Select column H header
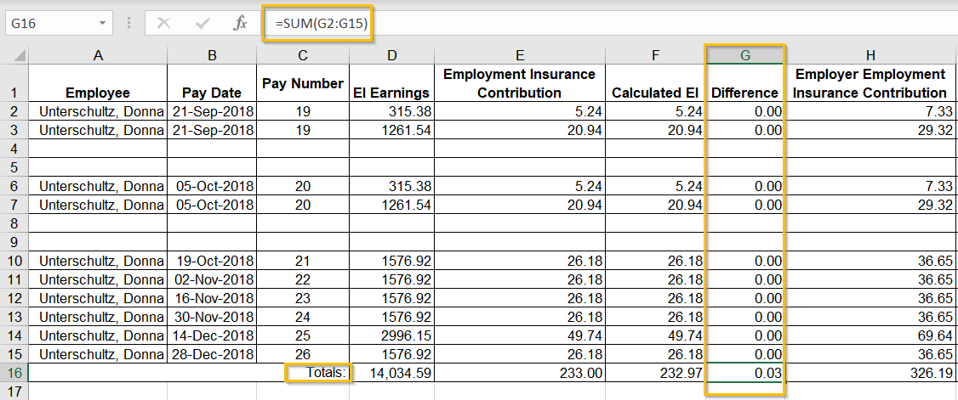The height and width of the screenshot is (400, 958). [870, 55]
